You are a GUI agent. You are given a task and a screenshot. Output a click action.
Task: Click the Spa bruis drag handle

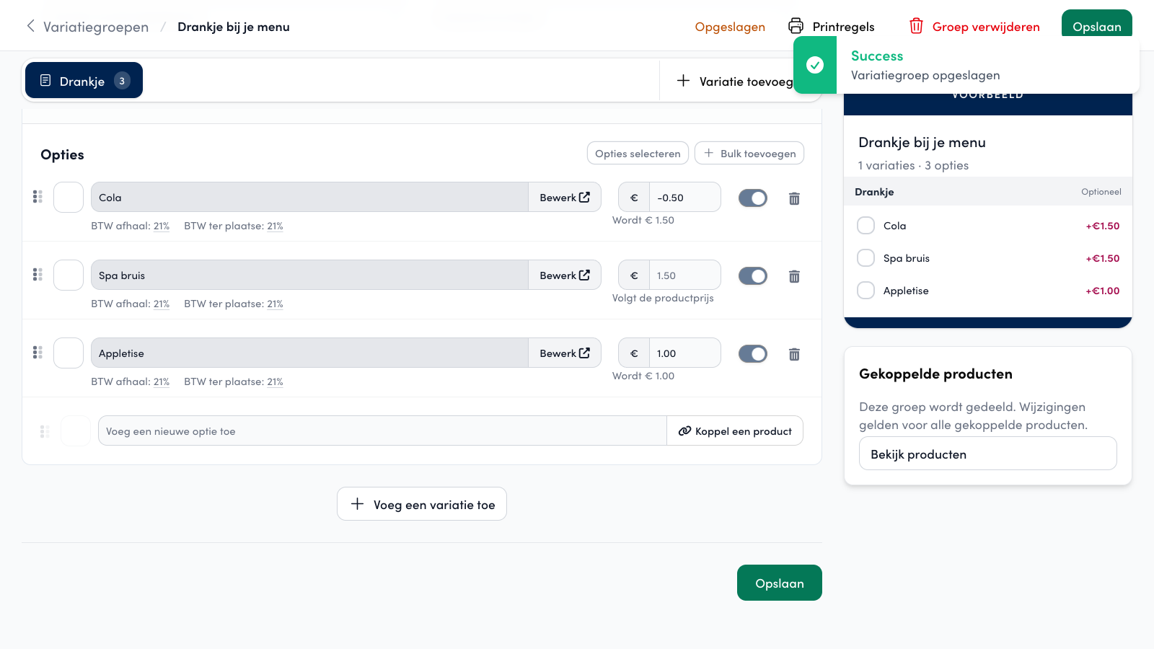38,275
